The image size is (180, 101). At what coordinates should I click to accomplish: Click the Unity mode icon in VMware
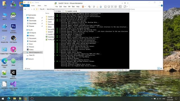click(116, 7)
